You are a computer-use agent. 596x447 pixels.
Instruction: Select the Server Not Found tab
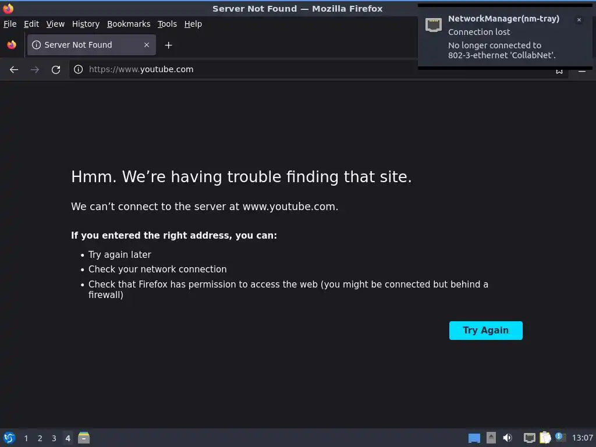[x=91, y=45]
